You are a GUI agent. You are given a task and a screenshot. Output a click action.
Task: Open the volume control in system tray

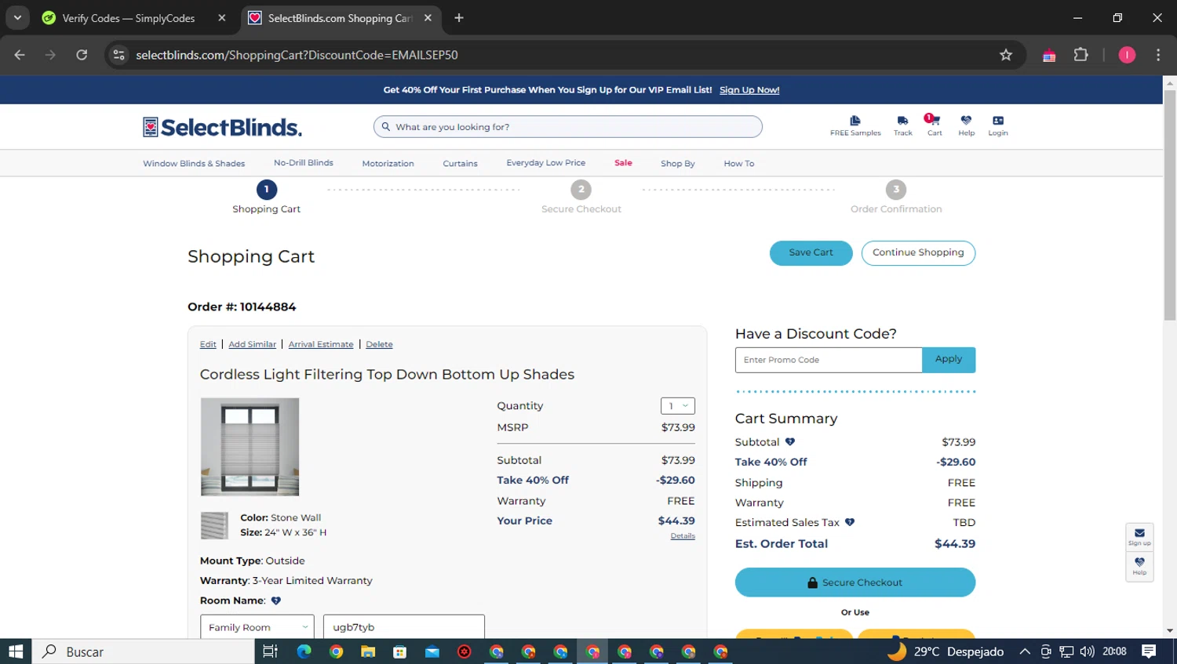pyautogui.click(x=1087, y=651)
